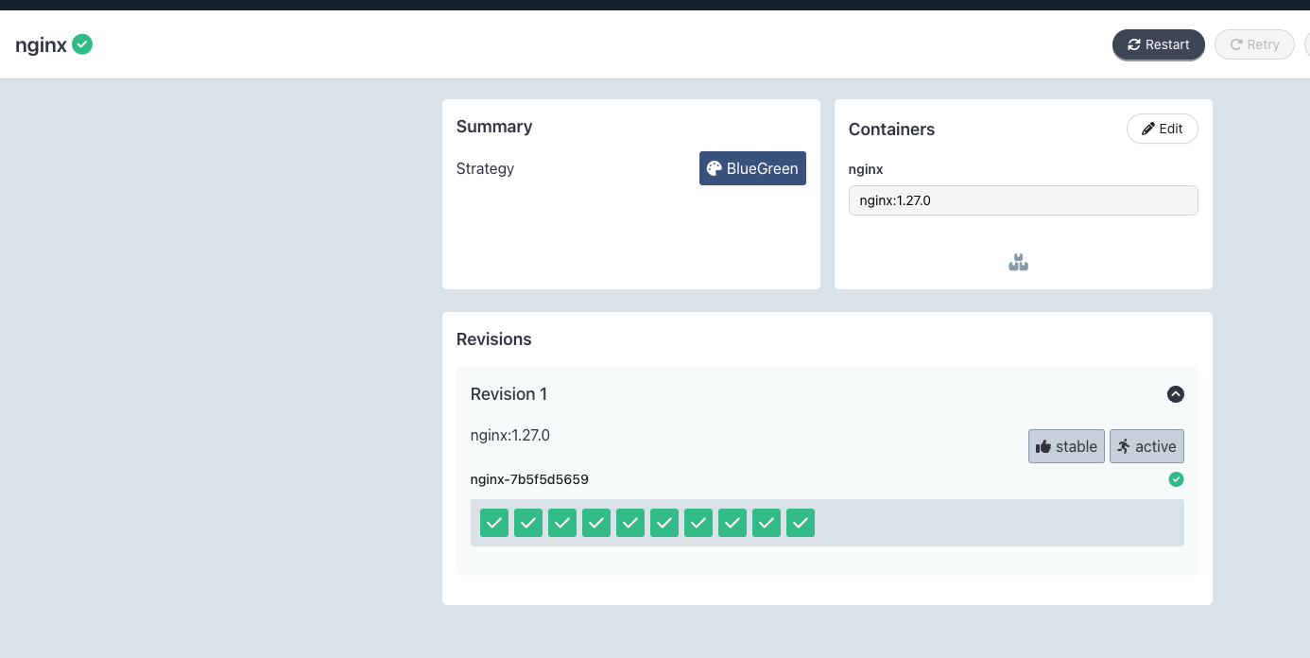Image resolution: width=1310 pixels, height=658 pixels.
Task: Click the active running badge
Action: tap(1146, 446)
